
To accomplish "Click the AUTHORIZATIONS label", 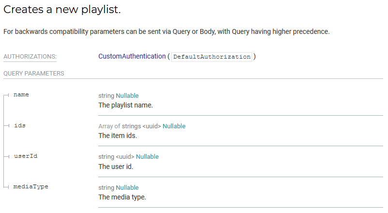I will [30, 57].
